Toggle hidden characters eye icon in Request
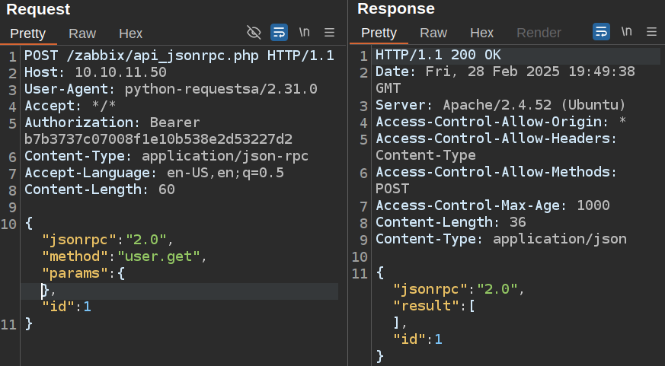665x366 pixels. (x=254, y=32)
